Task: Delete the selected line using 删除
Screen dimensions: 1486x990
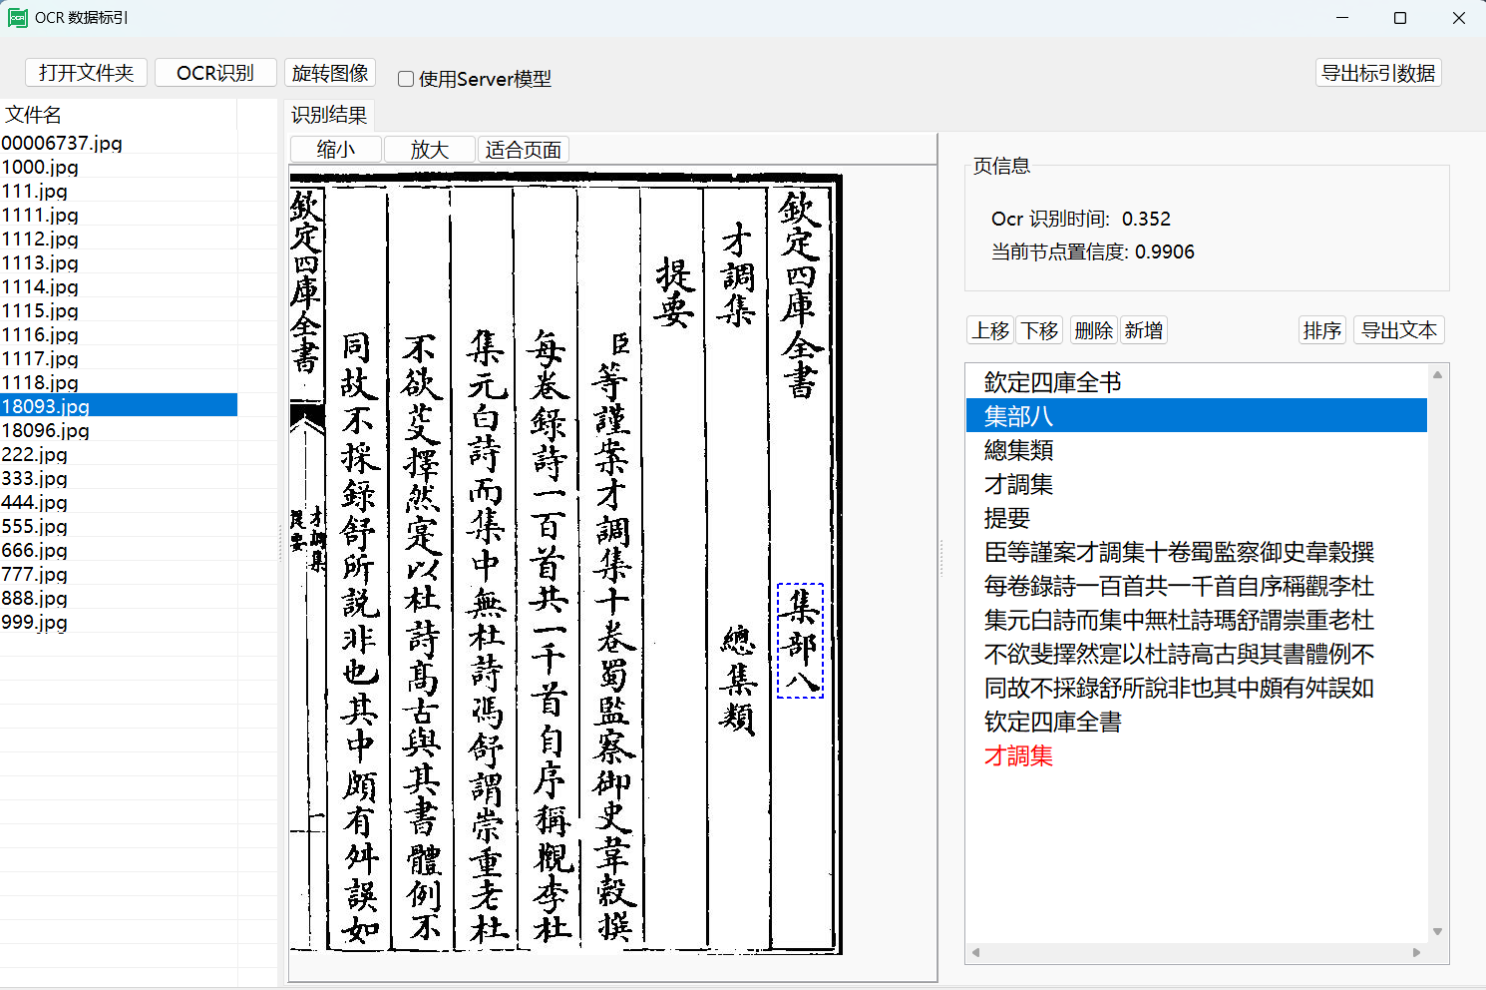Action: coord(1093,329)
